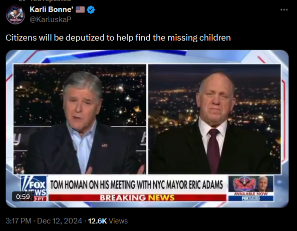Click the American flag emoji beside name
This screenshot has width=297, height=231.
point(80,10)
